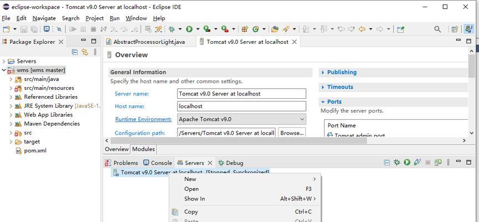Close the Tomcat v9.0 Server editor tab
The width and height of the screenshot is (479, 222).
pyautogui.click(x=294, y=42)
